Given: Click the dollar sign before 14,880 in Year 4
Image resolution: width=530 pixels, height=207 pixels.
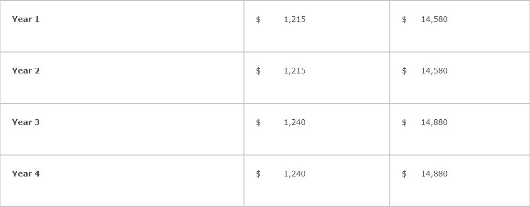Looking at the screenshot, I should (x=404, y=174).
